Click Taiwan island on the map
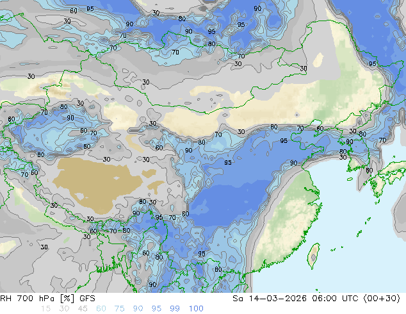 314,256
